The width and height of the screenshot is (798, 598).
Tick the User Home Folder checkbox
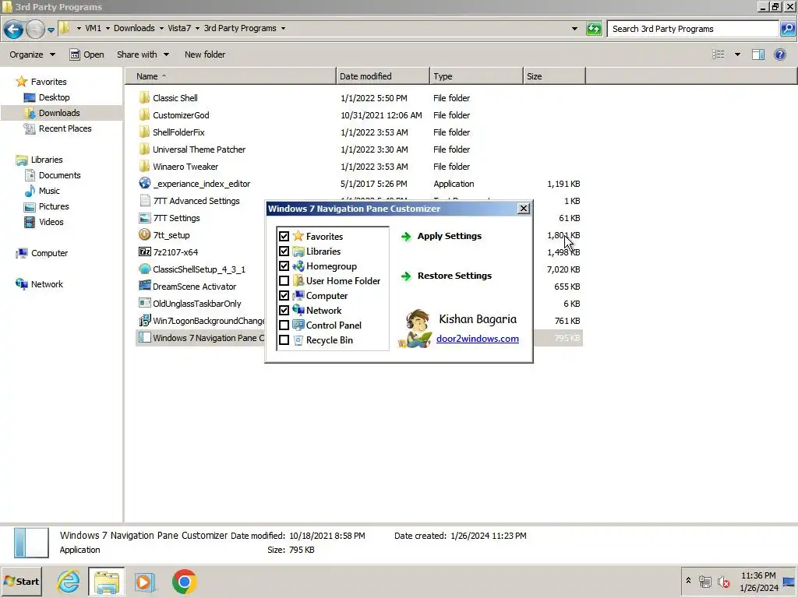point(284,280)
